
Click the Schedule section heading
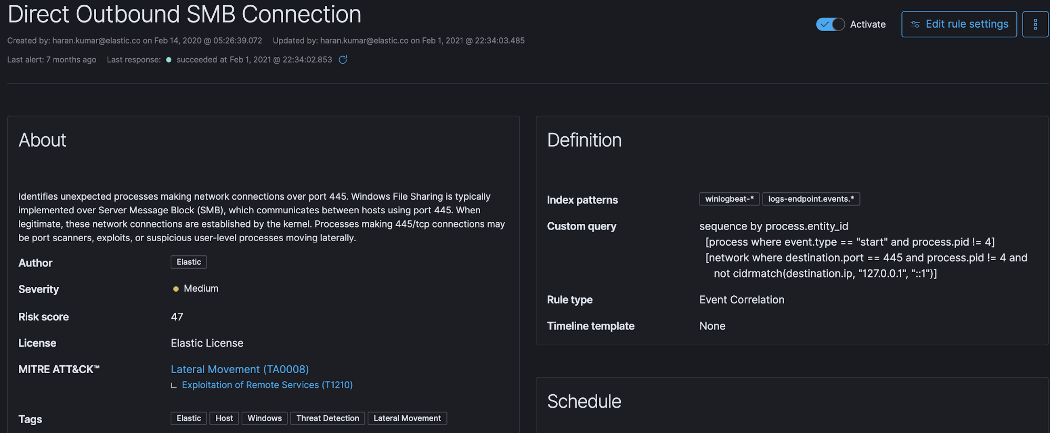[584, 401]
